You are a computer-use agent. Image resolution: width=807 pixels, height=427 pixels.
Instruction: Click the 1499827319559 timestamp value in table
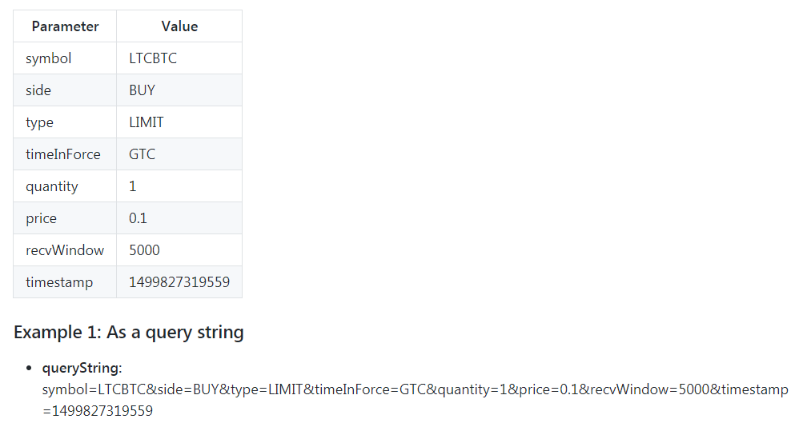pyautogui.click(x=179, y=282)
